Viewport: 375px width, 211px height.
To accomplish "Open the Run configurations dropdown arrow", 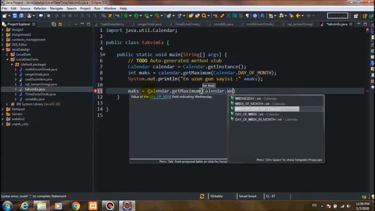I will [x=141, y=16].
